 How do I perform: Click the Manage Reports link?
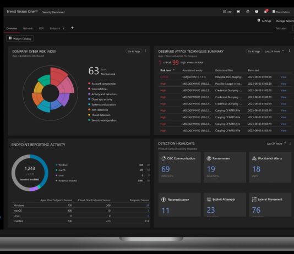pyautogui.click(x=285, y=21)
